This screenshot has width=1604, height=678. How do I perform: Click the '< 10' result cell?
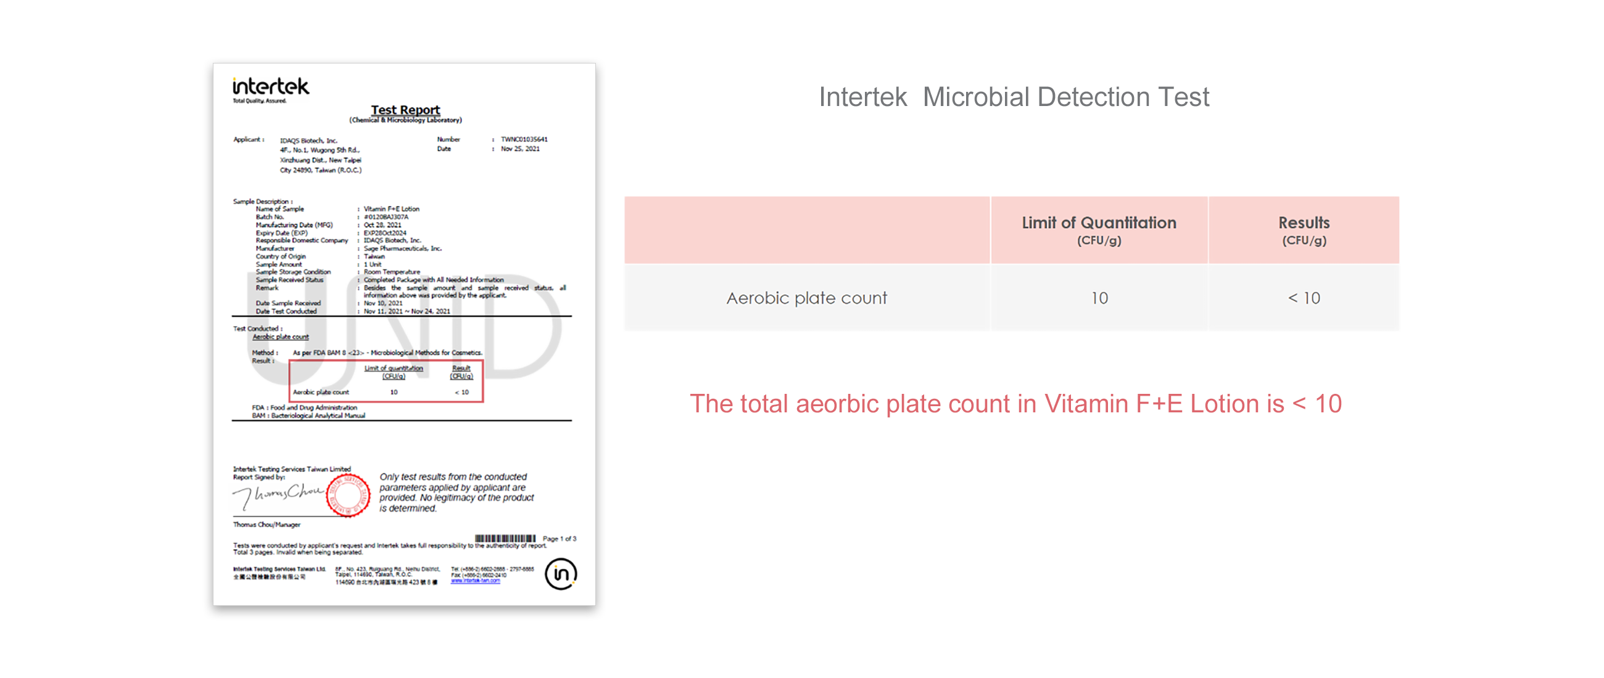[1304, 298]
